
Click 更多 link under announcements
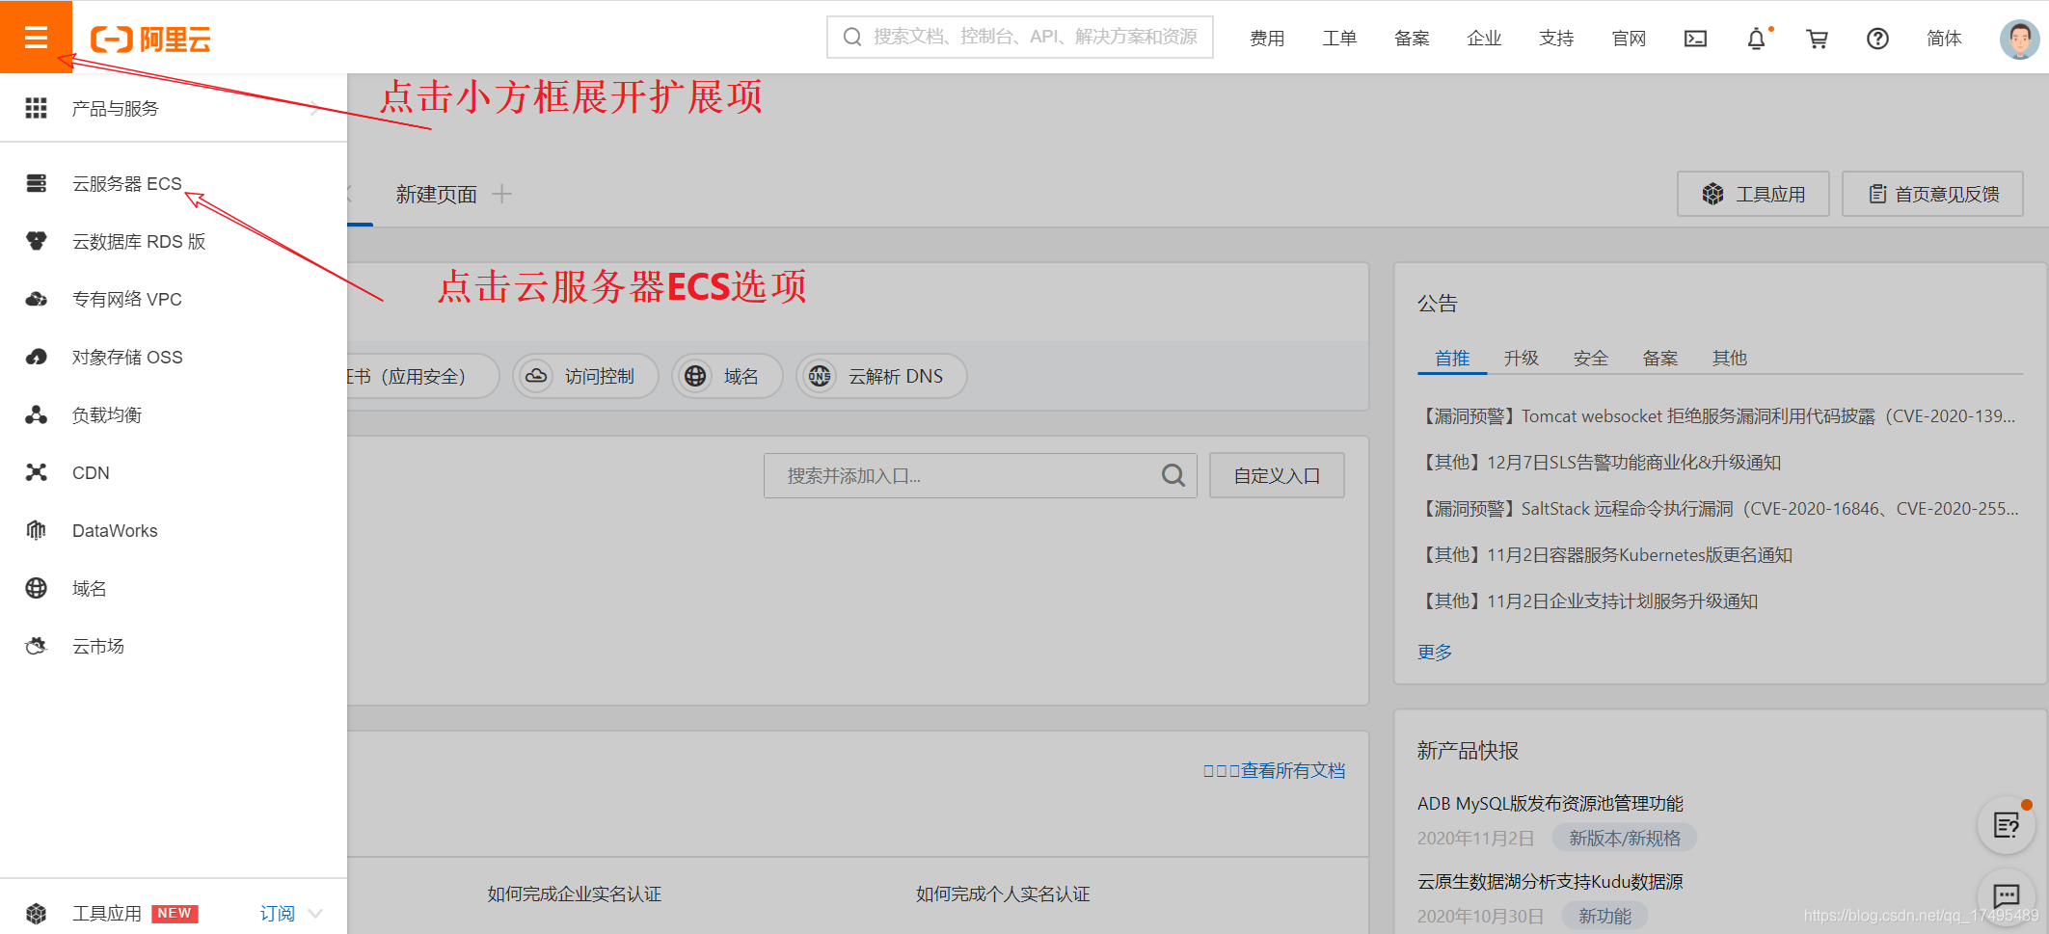(1435, 653)
